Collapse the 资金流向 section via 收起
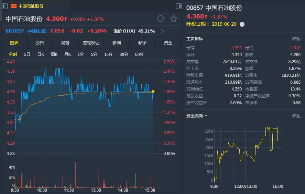The width and height of the screenshot is (305, 194). tap(296, 116)
